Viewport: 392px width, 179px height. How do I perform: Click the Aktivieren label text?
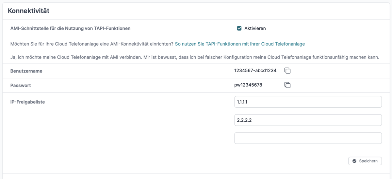coord(255,28)
